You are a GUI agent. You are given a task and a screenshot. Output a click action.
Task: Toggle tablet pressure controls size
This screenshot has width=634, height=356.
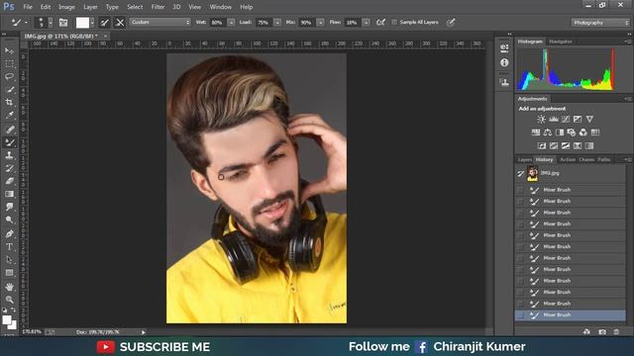[451, 22]
